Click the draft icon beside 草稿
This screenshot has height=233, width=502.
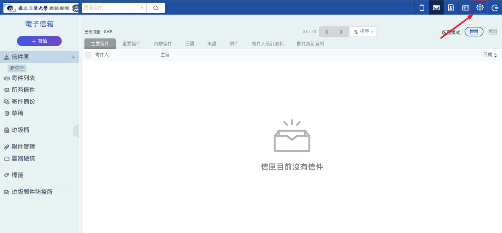click(7, 114)
